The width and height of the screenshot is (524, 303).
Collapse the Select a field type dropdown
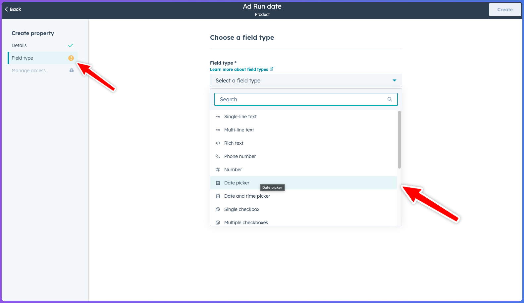[x=306, y=80]
